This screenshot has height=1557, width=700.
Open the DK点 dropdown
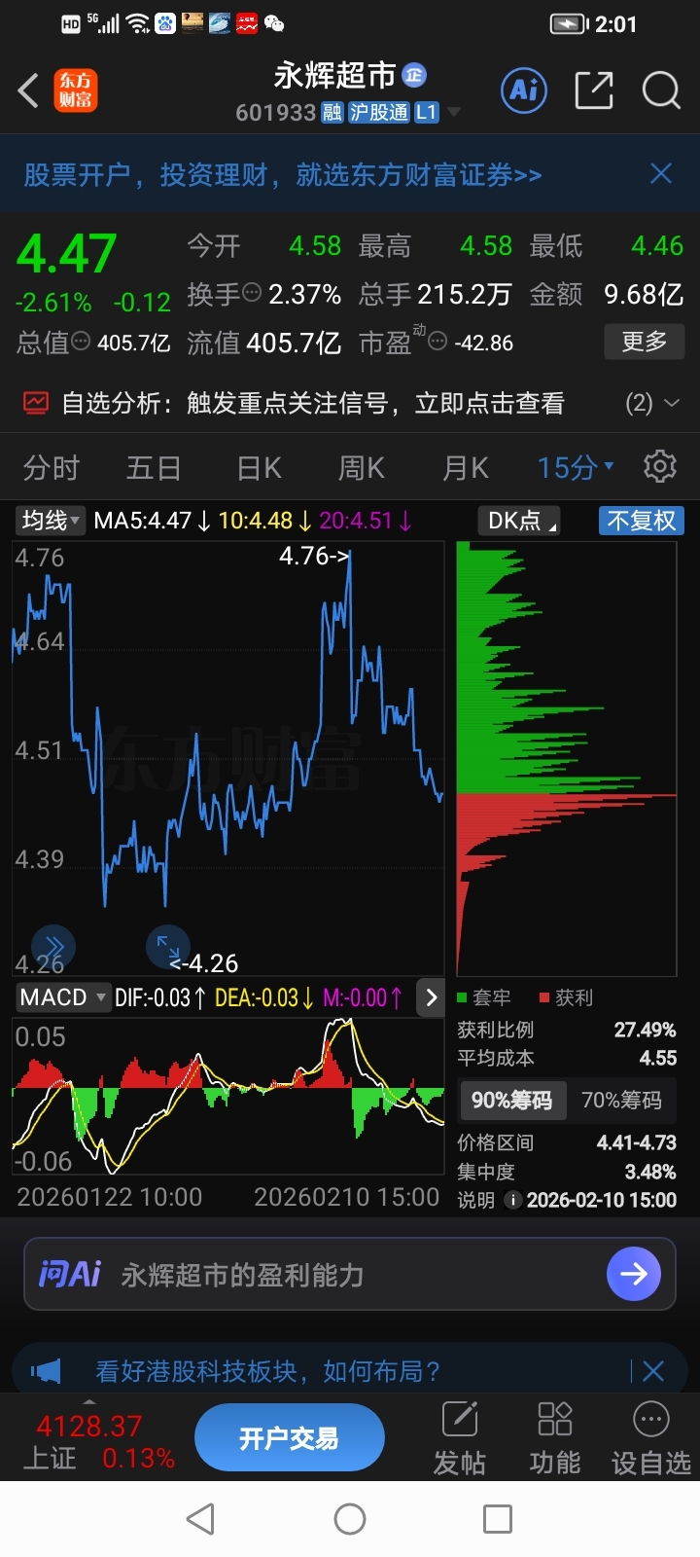tap(521, 521)
